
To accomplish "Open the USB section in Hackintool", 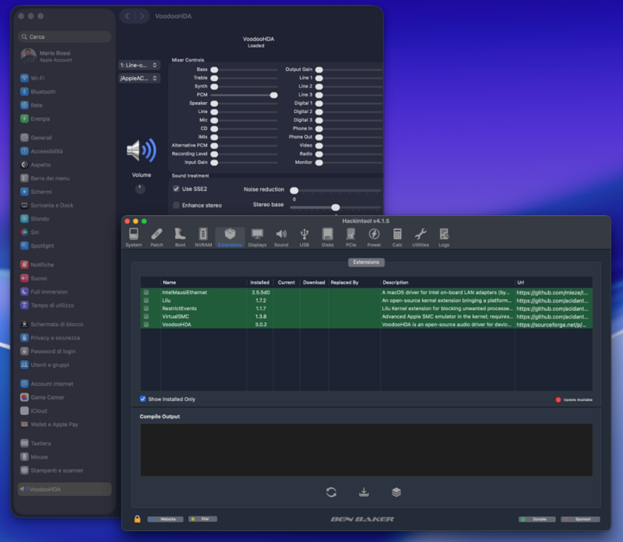I will pos(304,238).
